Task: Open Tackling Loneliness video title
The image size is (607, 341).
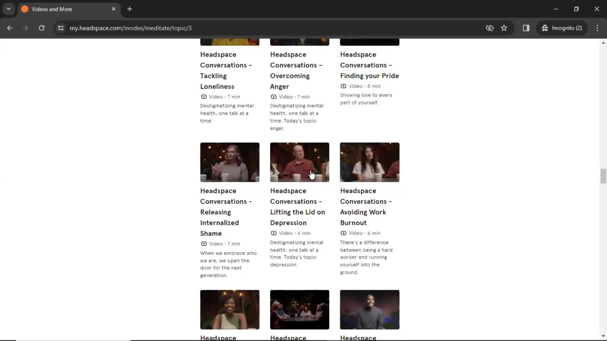Action: click(x=226, y=70)
